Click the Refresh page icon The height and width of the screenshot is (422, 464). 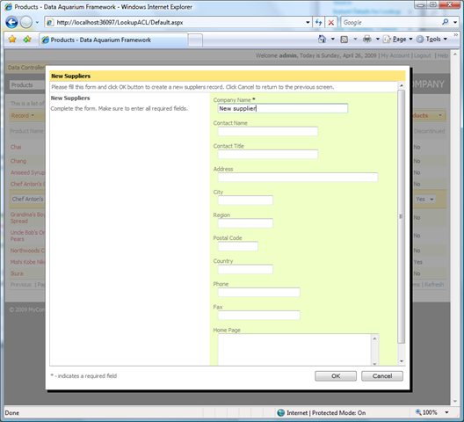[318, 22]
